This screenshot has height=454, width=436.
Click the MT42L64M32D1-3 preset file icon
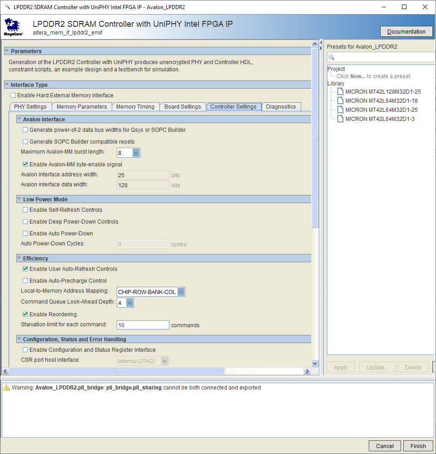point(340,119)
